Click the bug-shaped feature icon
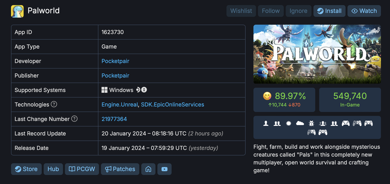This screenshot has width=390, height=184. [311, 124]
